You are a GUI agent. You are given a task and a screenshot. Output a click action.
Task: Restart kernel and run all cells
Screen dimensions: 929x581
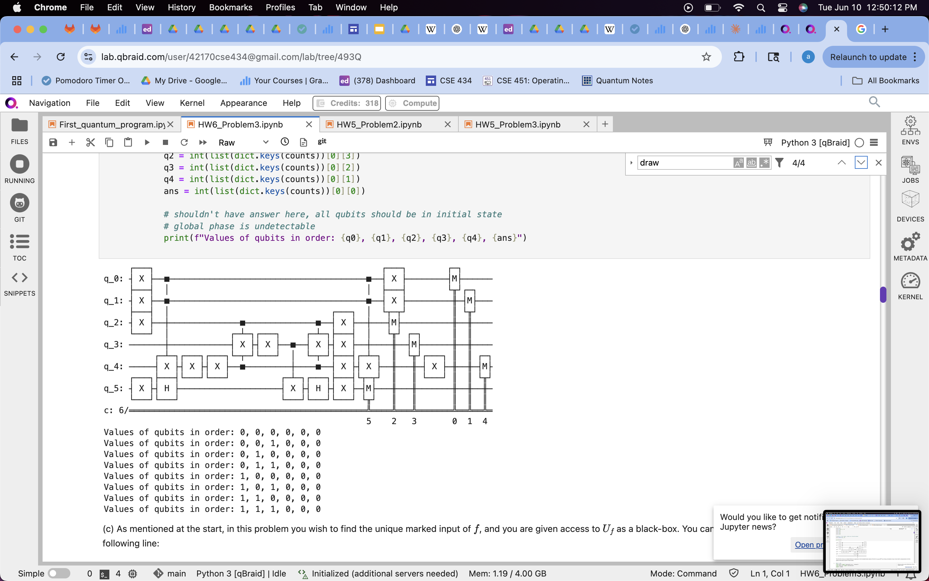coord(203,142)
